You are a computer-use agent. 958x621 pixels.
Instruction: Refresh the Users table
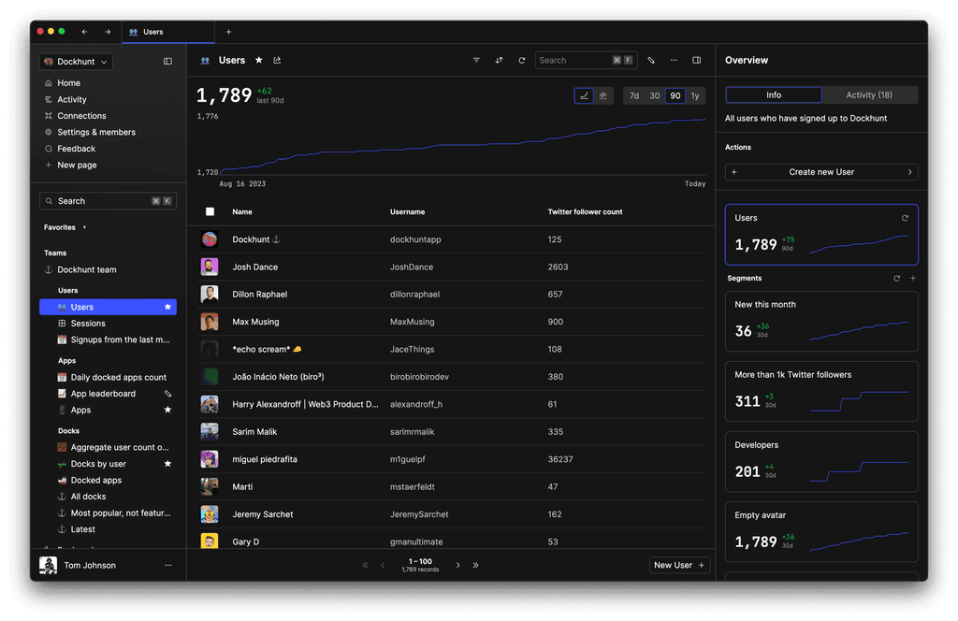522,60
